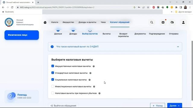Viewport: 193px width, 108px height.
Task: Open the Имущество menu
Action: (68, 22)
